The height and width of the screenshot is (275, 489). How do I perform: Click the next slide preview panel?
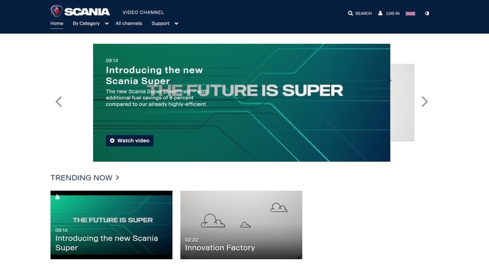(x=403, y=102)
